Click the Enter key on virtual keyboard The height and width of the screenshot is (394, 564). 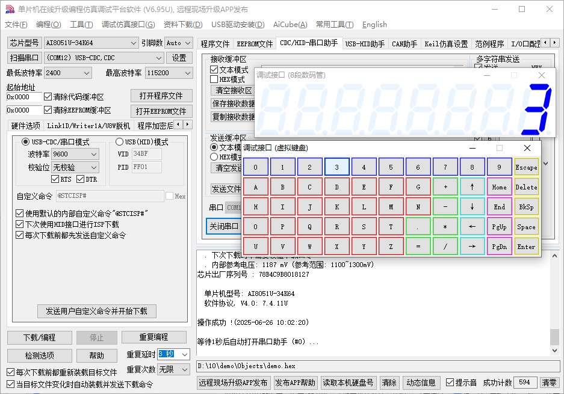pyautogui.click(x=526, y=246)
